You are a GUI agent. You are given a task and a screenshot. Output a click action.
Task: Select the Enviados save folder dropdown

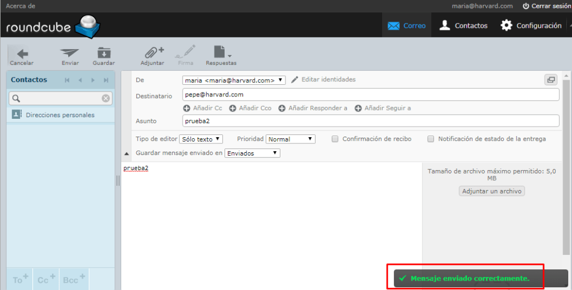tap(252, 153)
